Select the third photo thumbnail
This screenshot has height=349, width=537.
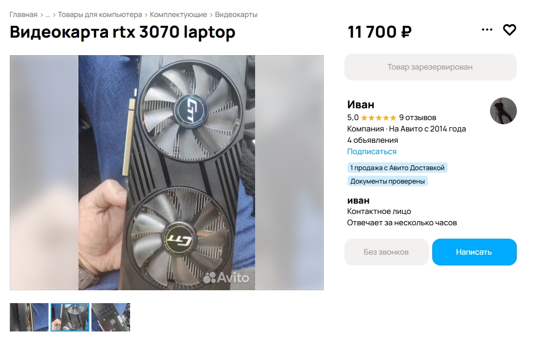(x=110, y=317)
